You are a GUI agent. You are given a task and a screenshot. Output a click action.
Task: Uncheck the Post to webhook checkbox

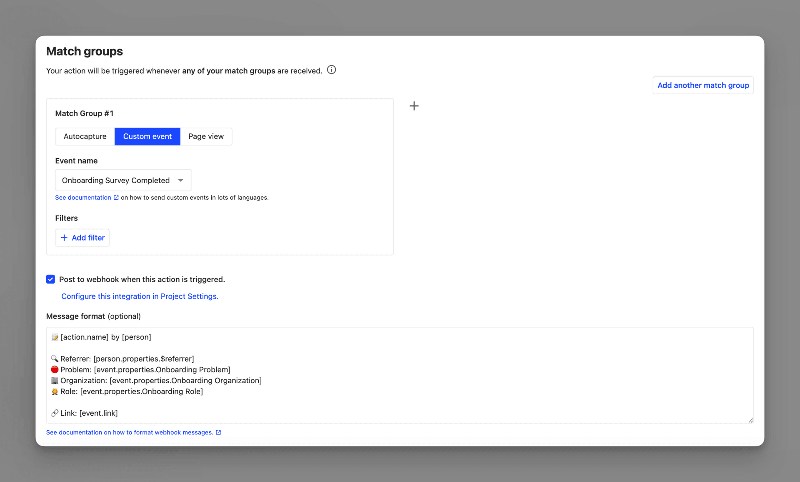click(50, 279)
